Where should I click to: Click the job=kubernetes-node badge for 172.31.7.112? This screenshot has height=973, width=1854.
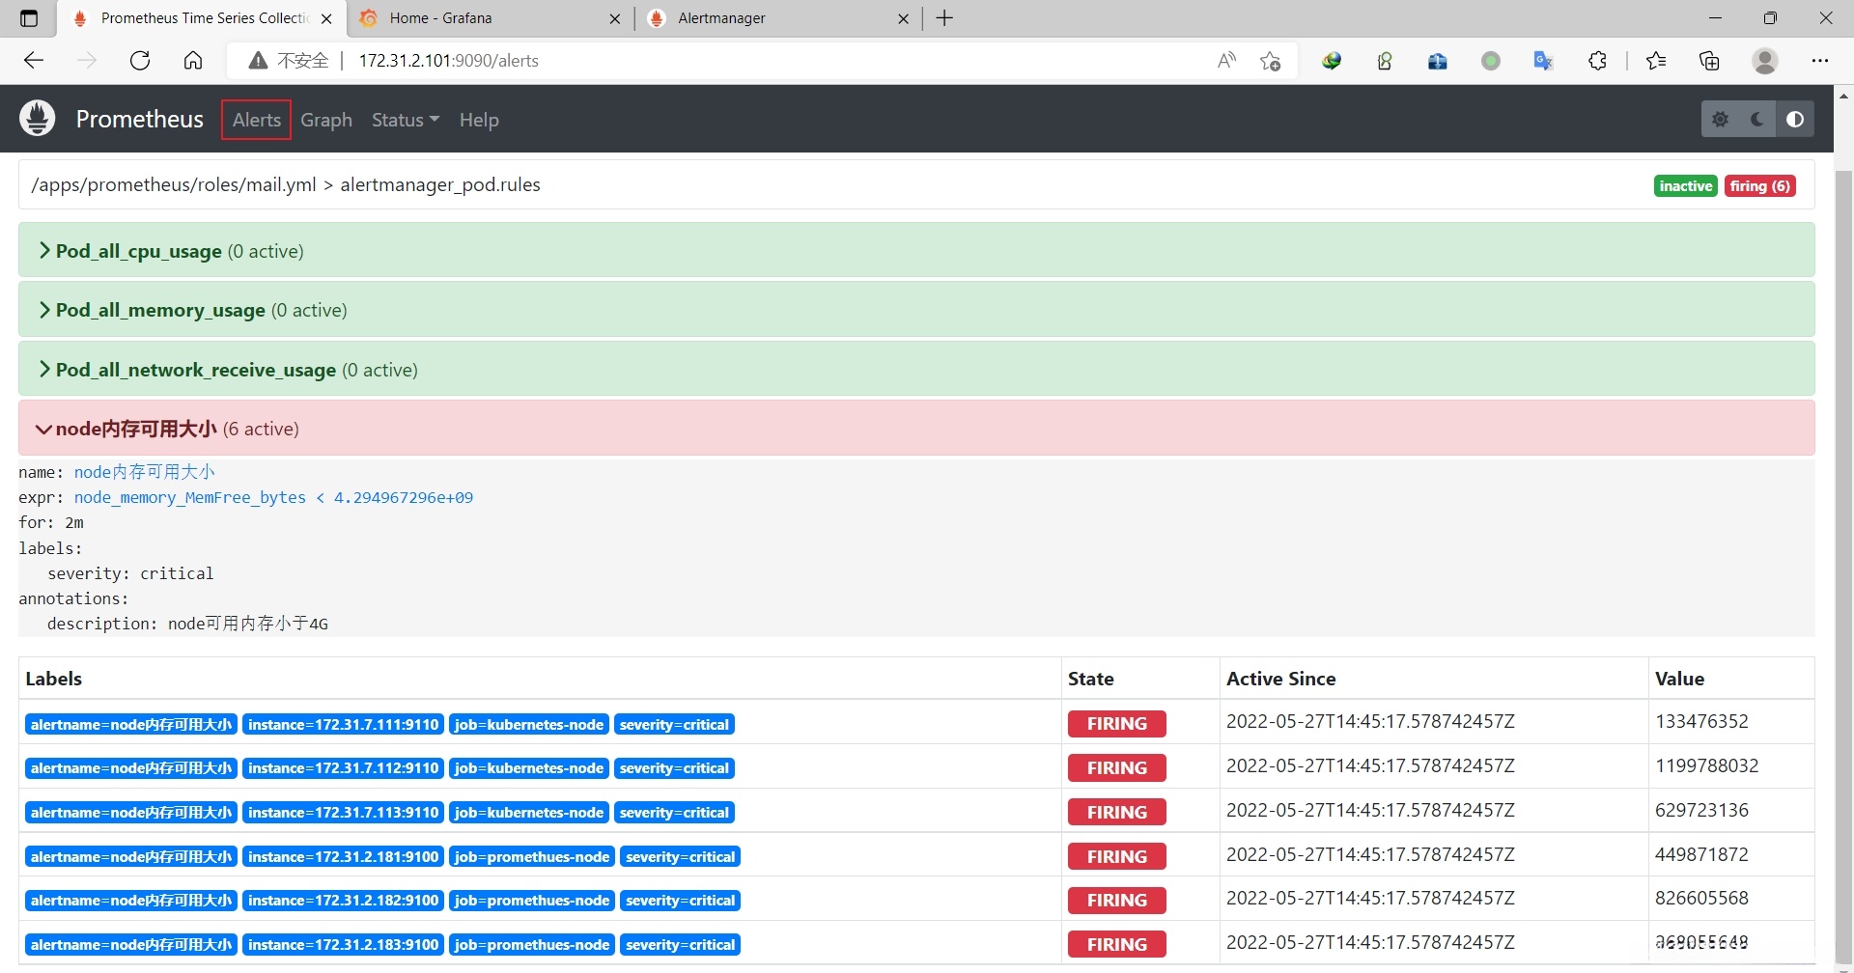coord(529,768)
